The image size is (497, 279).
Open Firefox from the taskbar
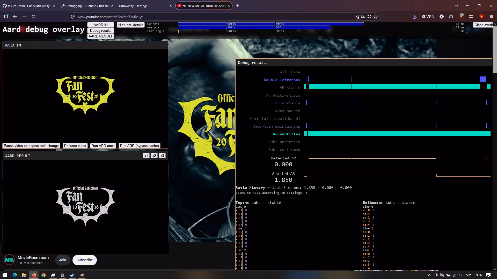point(34,275)
